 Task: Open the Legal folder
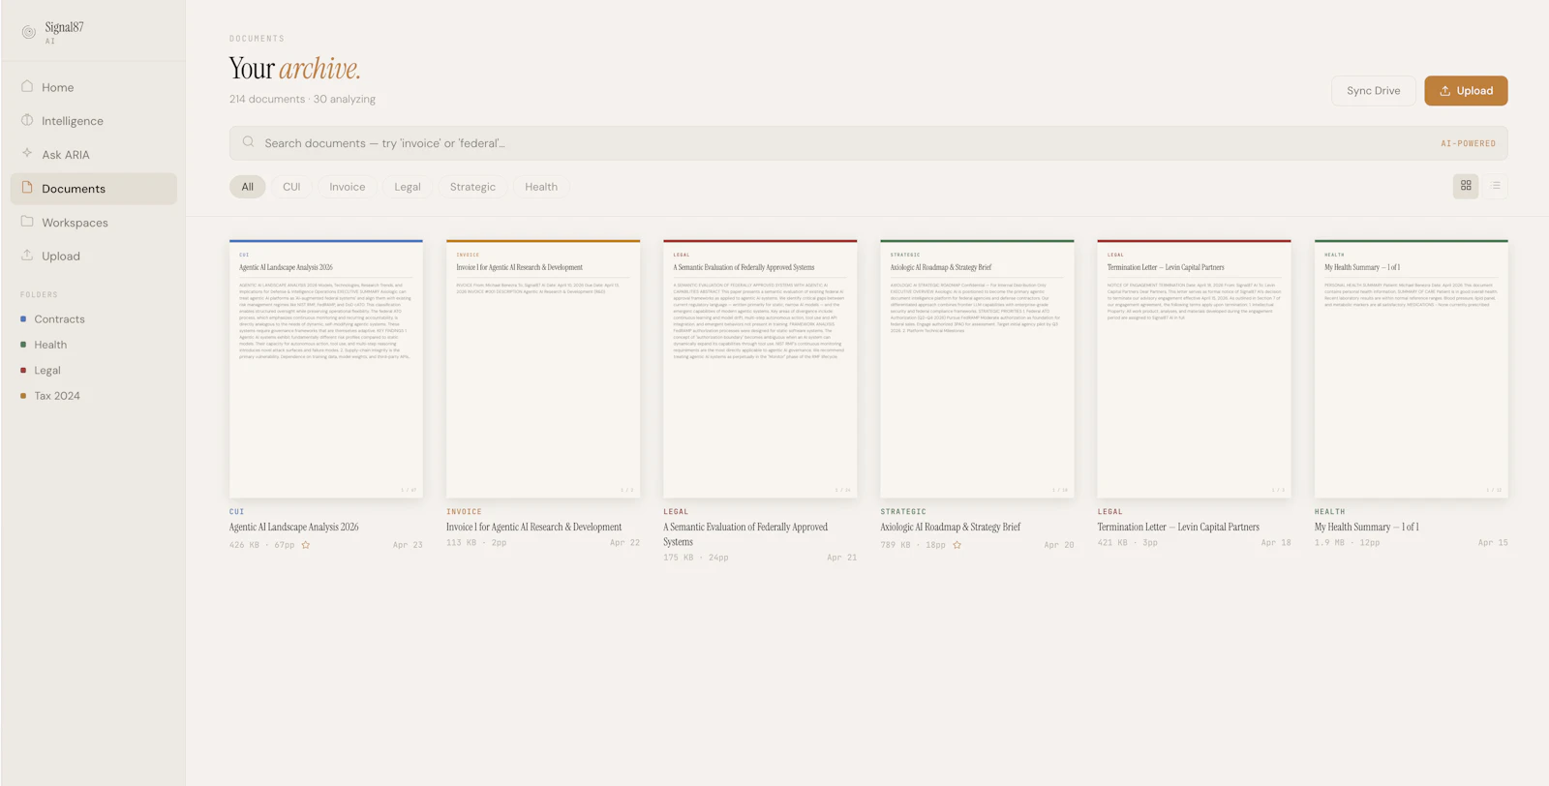coord(47,371)
